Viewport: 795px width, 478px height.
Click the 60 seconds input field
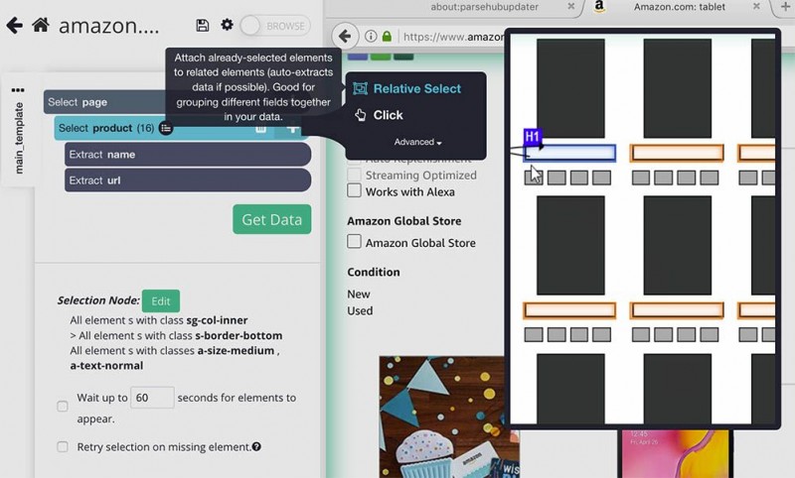click(152, 398)
